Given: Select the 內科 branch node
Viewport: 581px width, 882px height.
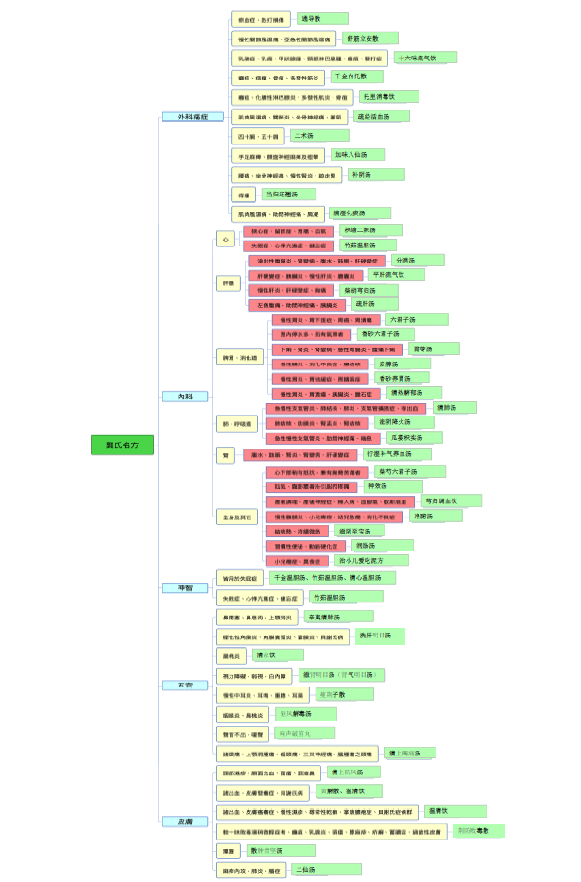Looking at the screenshot, I should click(185, 397).
